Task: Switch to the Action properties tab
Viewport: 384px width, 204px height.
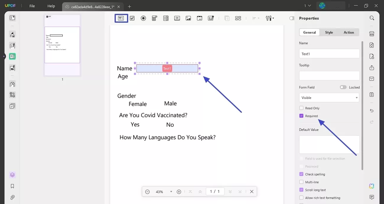Action: [349, 32]
